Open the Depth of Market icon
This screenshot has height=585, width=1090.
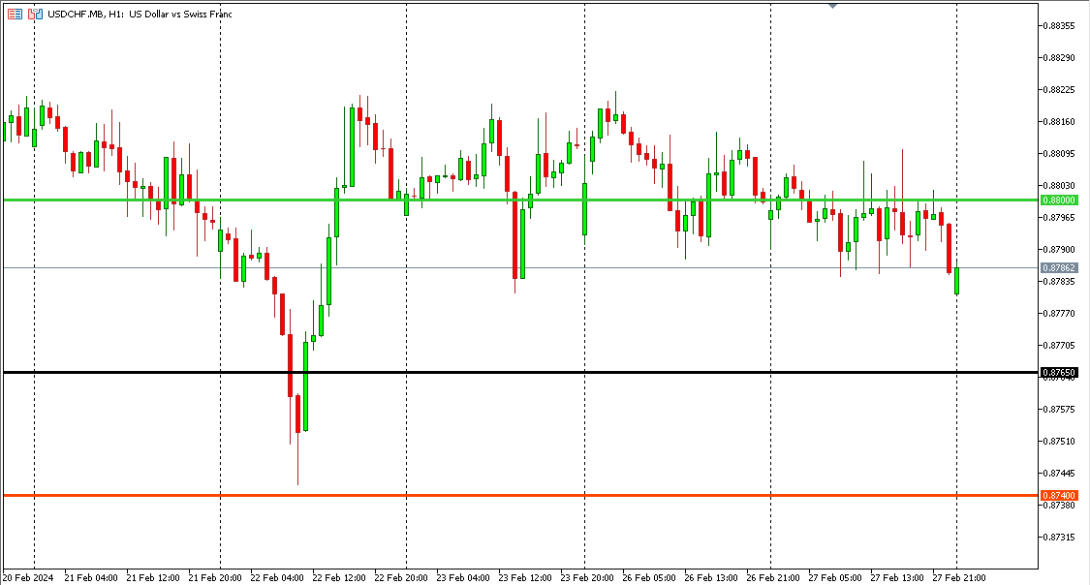point(15,14)
